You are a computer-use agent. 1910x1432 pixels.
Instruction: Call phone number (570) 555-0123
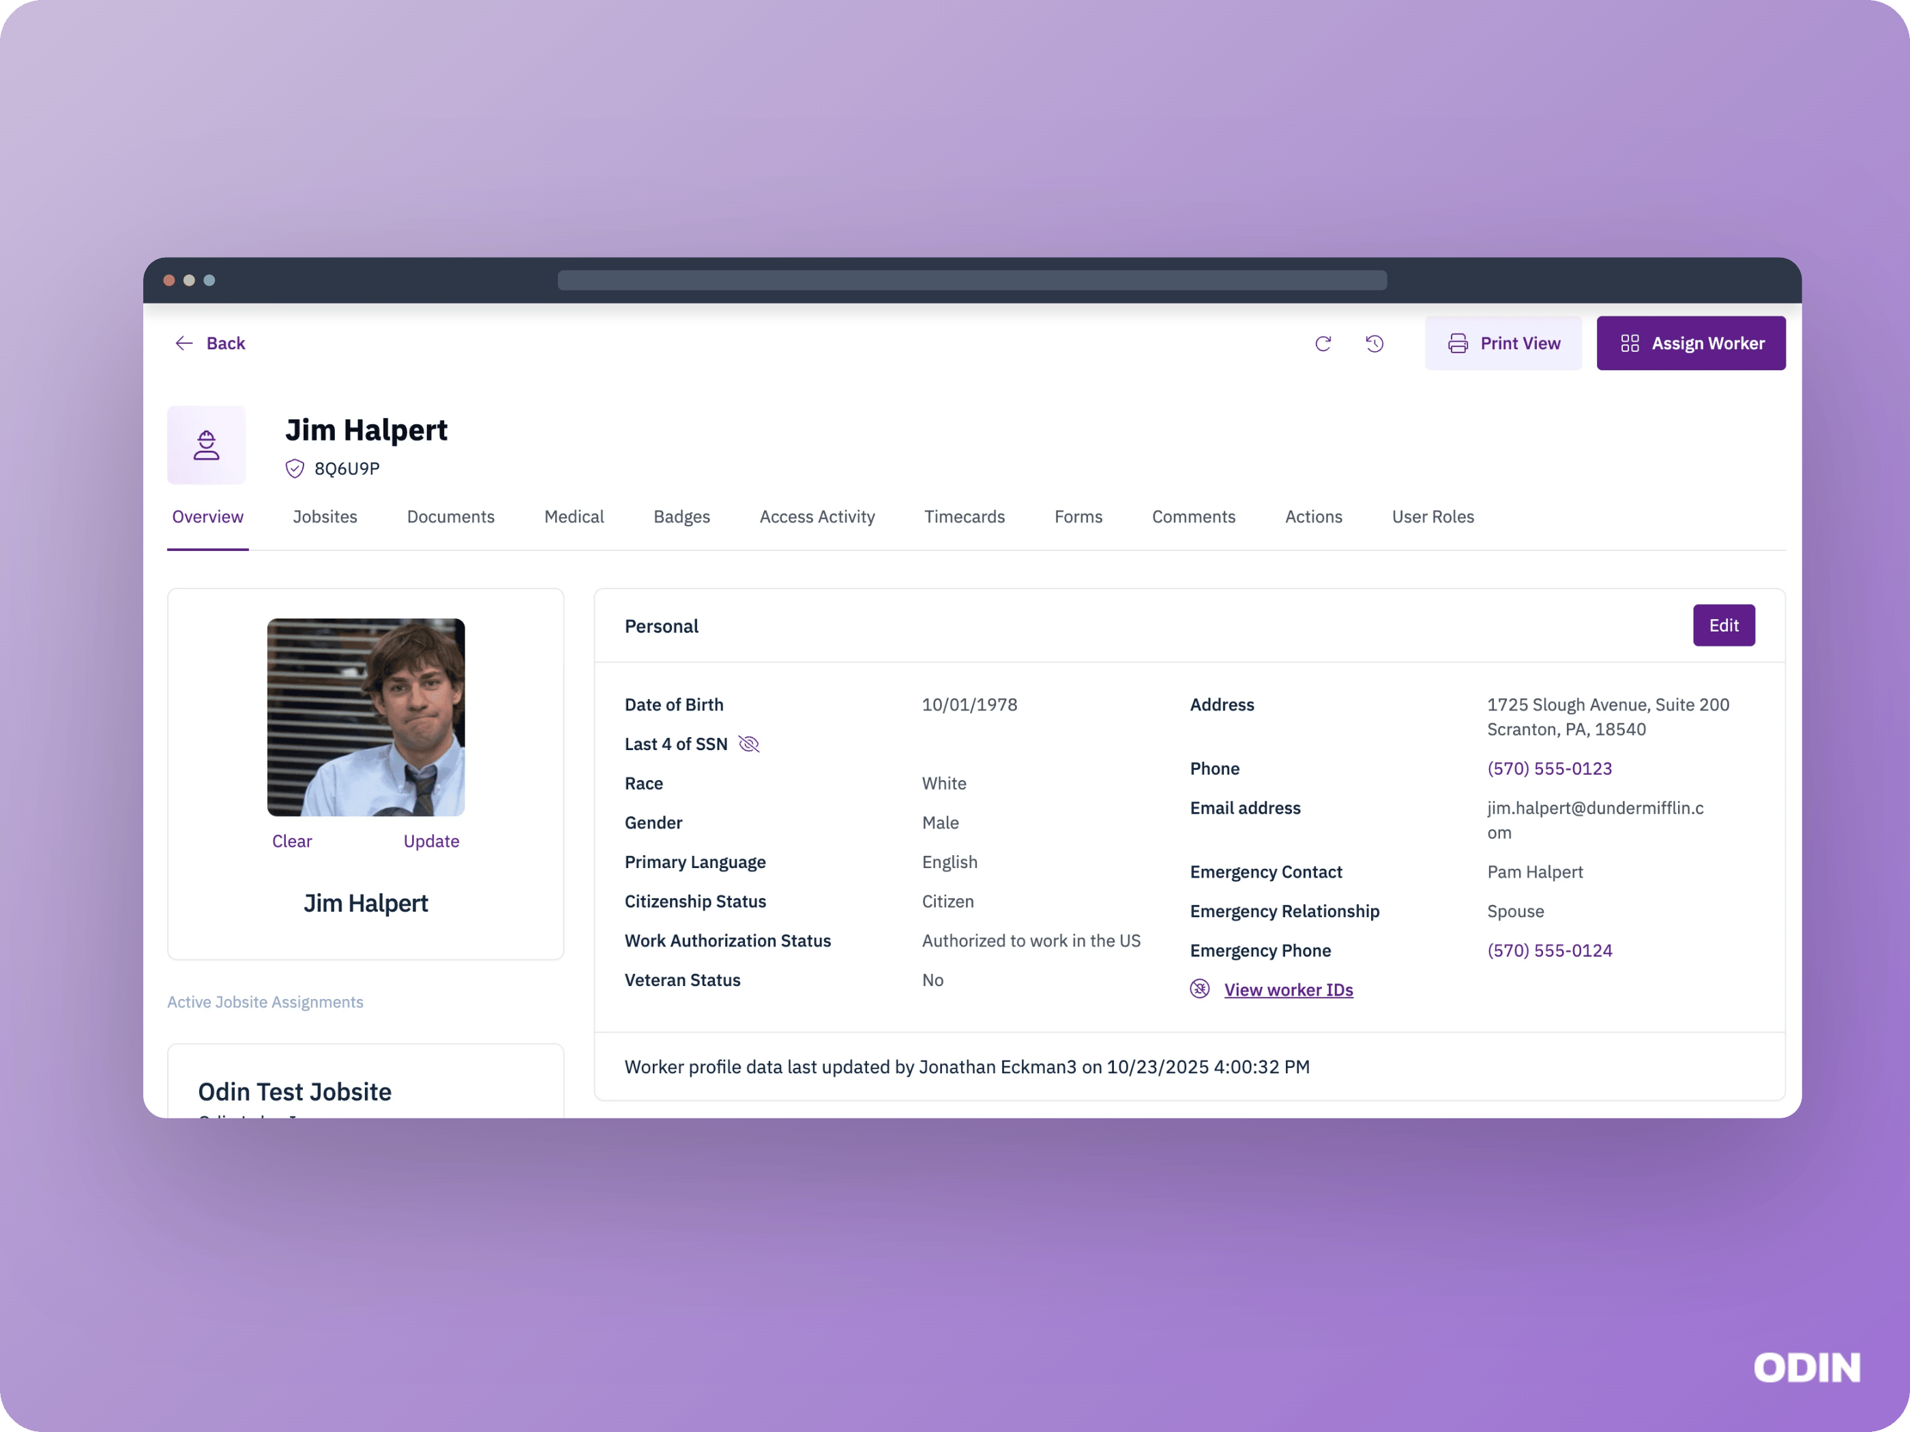(1549, 769)
